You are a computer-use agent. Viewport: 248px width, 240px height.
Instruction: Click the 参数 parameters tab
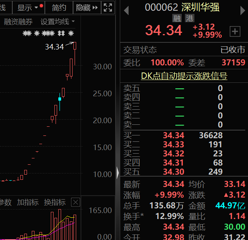6,202
